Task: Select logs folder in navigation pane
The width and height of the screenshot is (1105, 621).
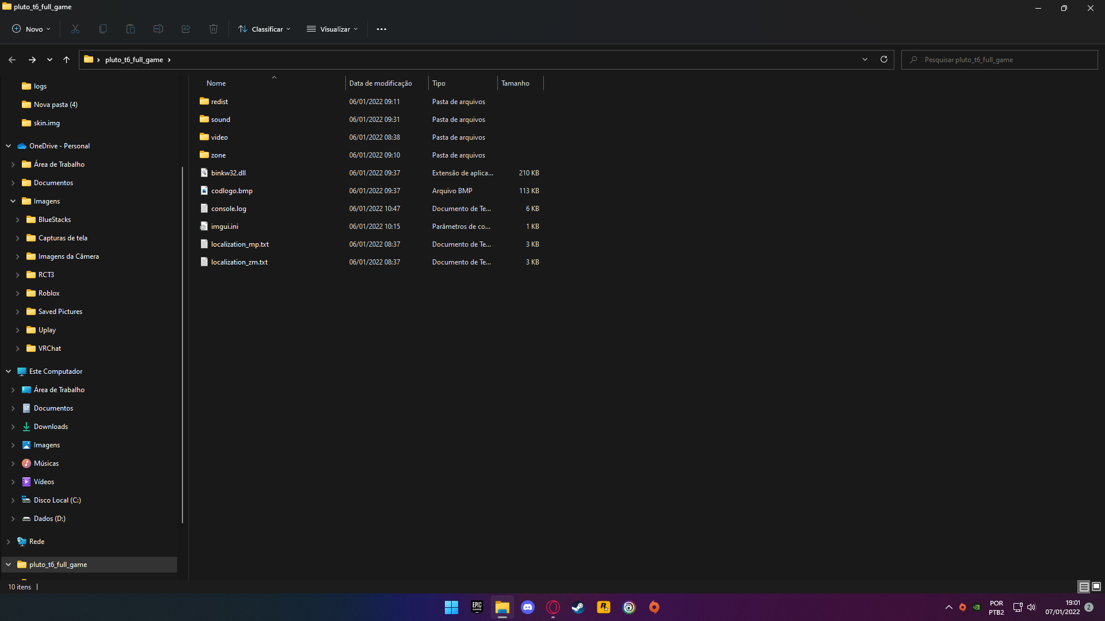Action: (x=40, y=86)
